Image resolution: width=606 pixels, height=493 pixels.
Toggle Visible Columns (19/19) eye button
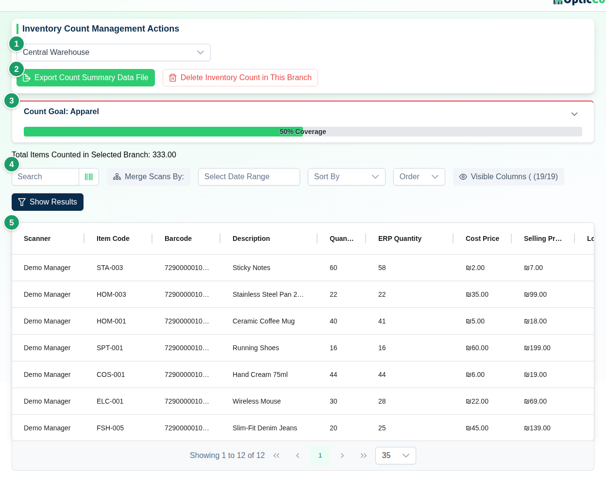508,177
